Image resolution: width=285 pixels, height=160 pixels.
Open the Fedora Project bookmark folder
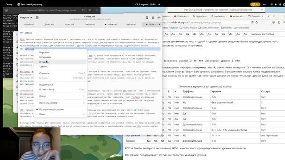point(188,28)
